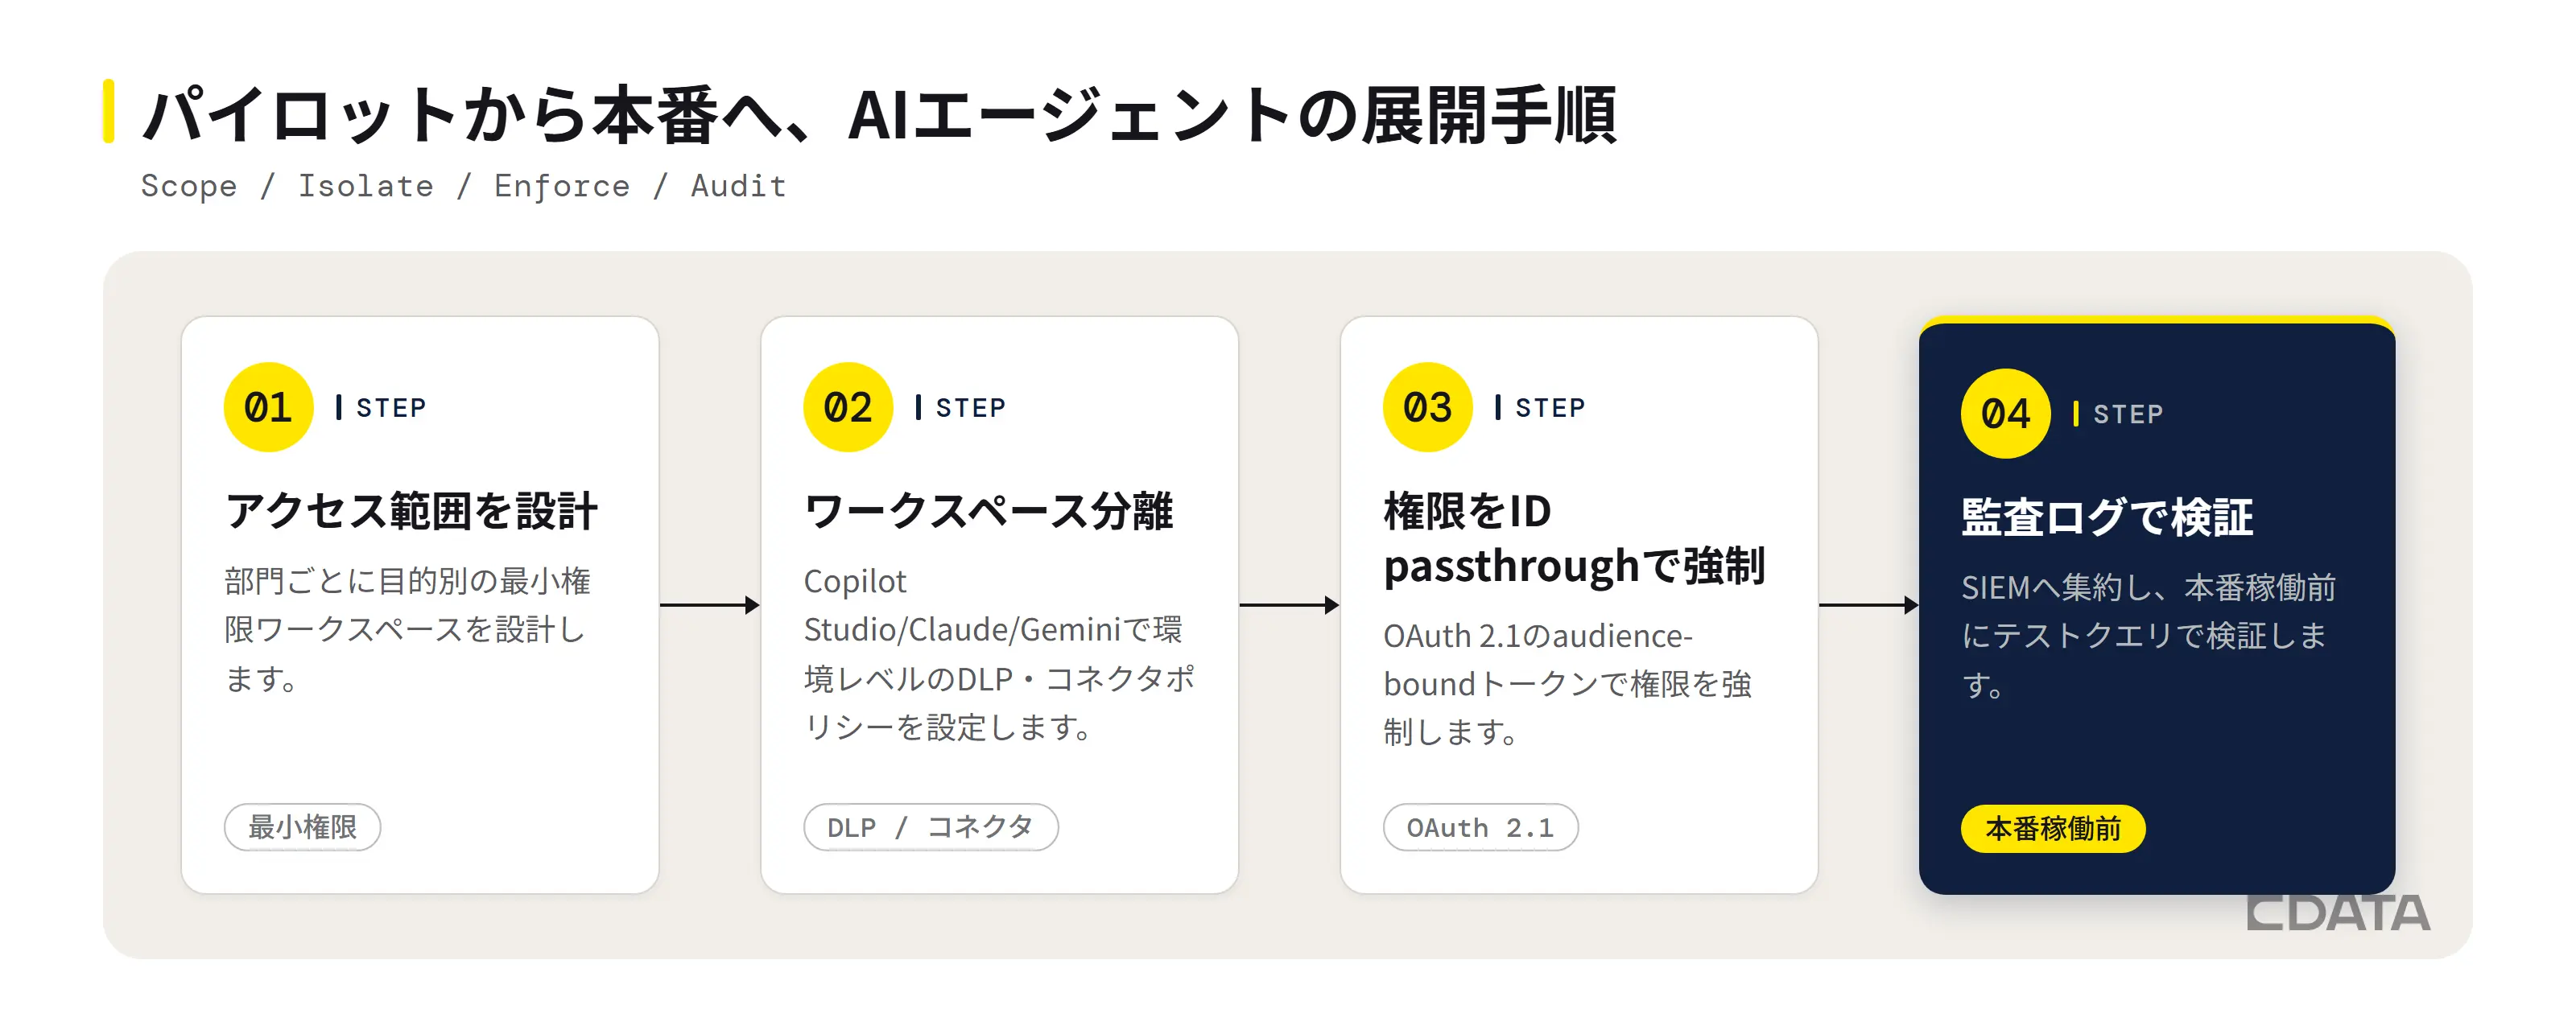Click the STEP label in card 01
Viewport: 2576px width, 1030px height.
391,408
